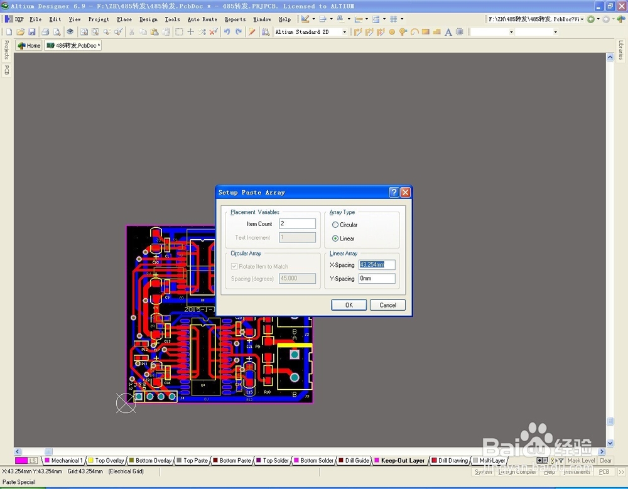Select the Place Polygon Plane tool
The height and width of the screenshot is (489, 628).
pyautogui.click(x=437, y=31)
